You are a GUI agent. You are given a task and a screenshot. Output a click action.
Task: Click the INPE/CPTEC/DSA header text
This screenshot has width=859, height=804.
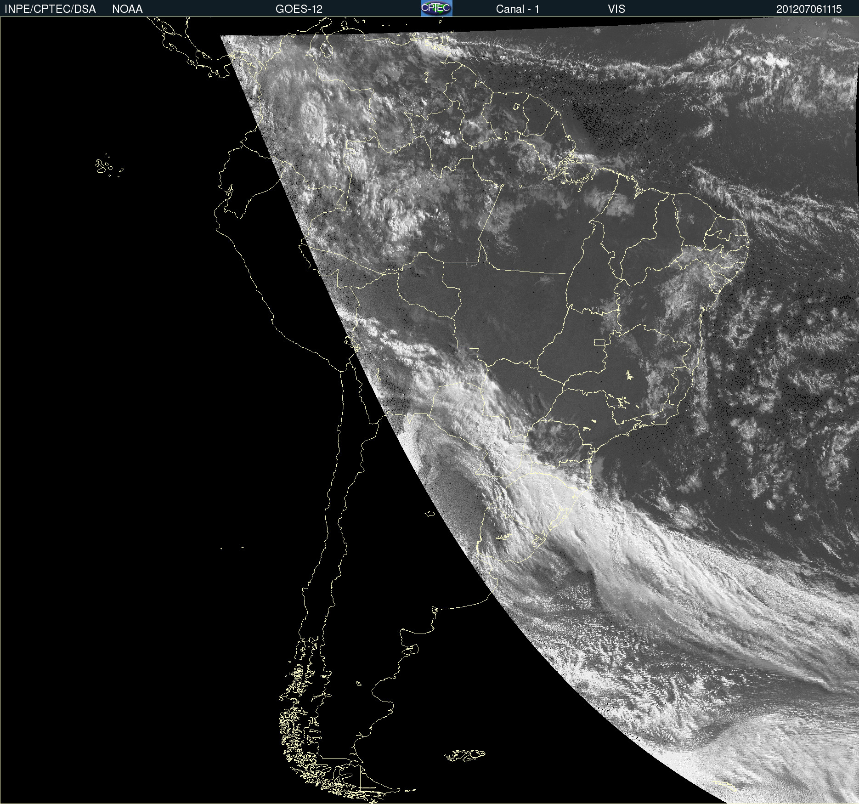click(x=50, y=9)
